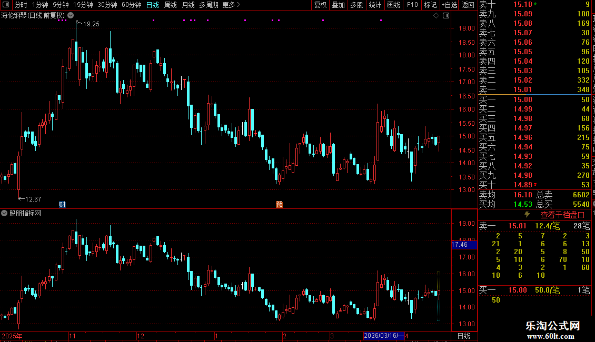Screen dimensions: 595x342
Task: Click the 50.0/笔 bid order size
Action: (x=547, y=290)
